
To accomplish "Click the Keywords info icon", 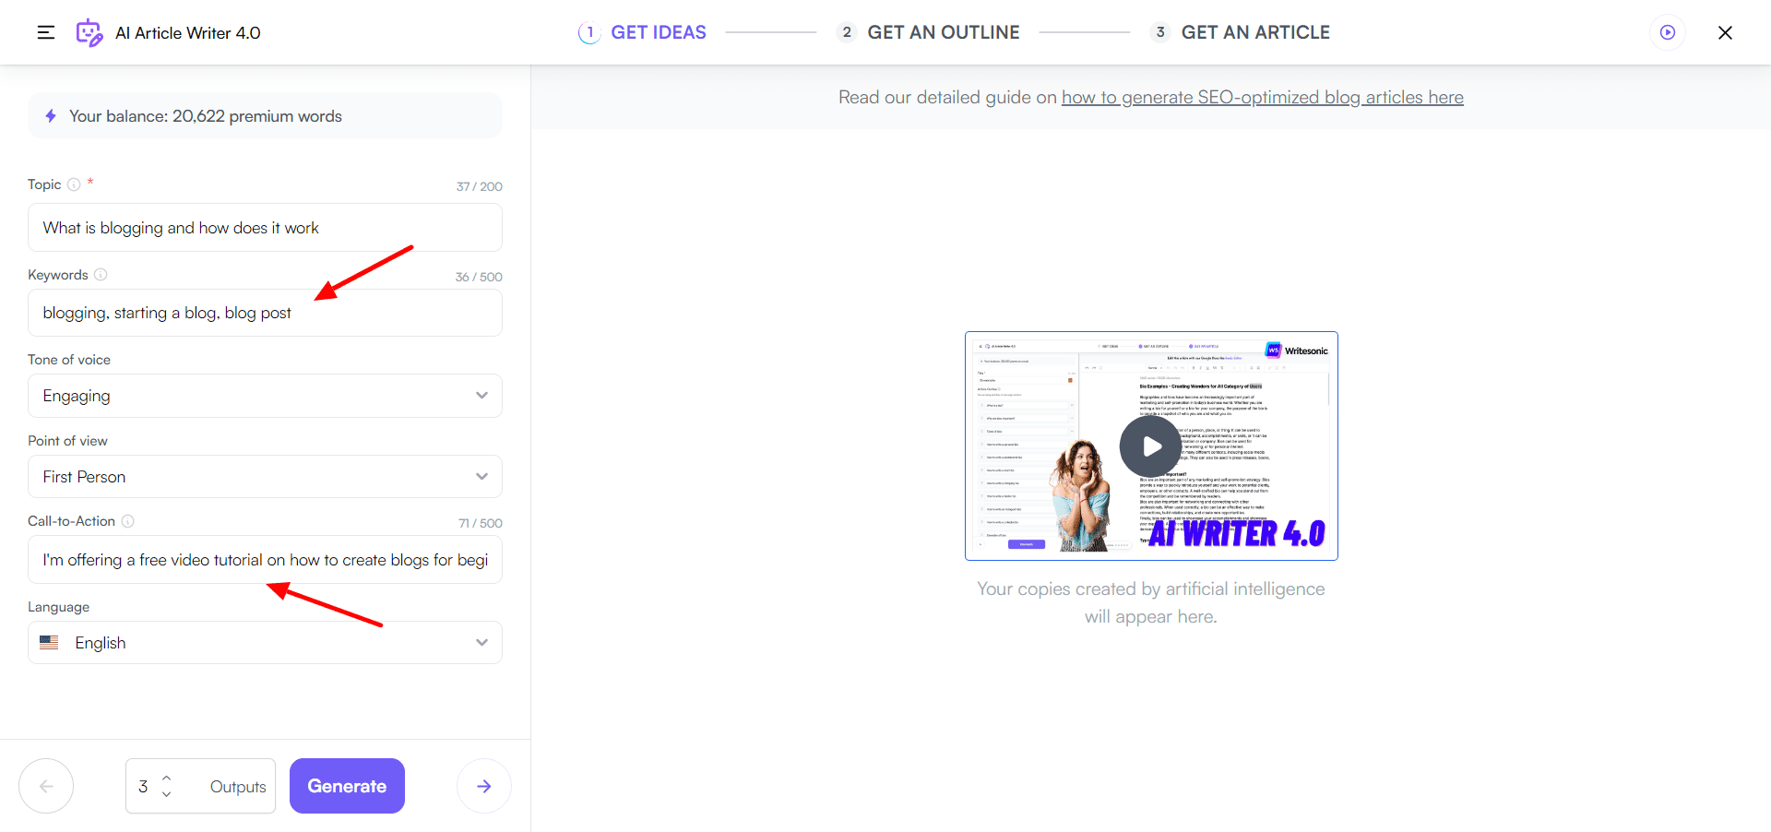I will pos(101,275).
